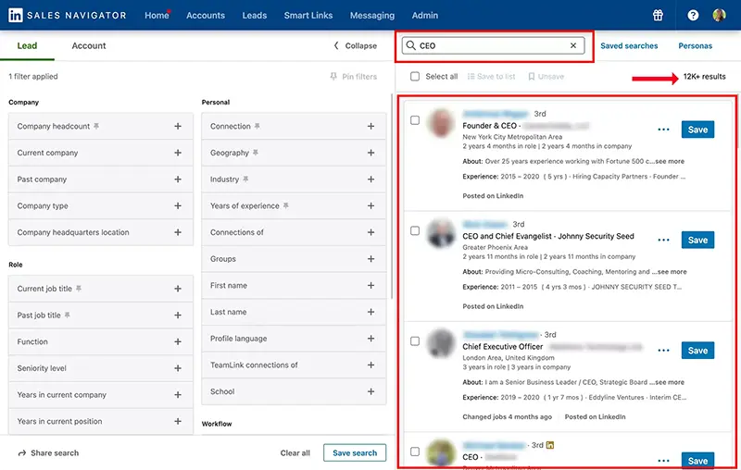
Task: Open the Personas link
Action: coord(696,45)
